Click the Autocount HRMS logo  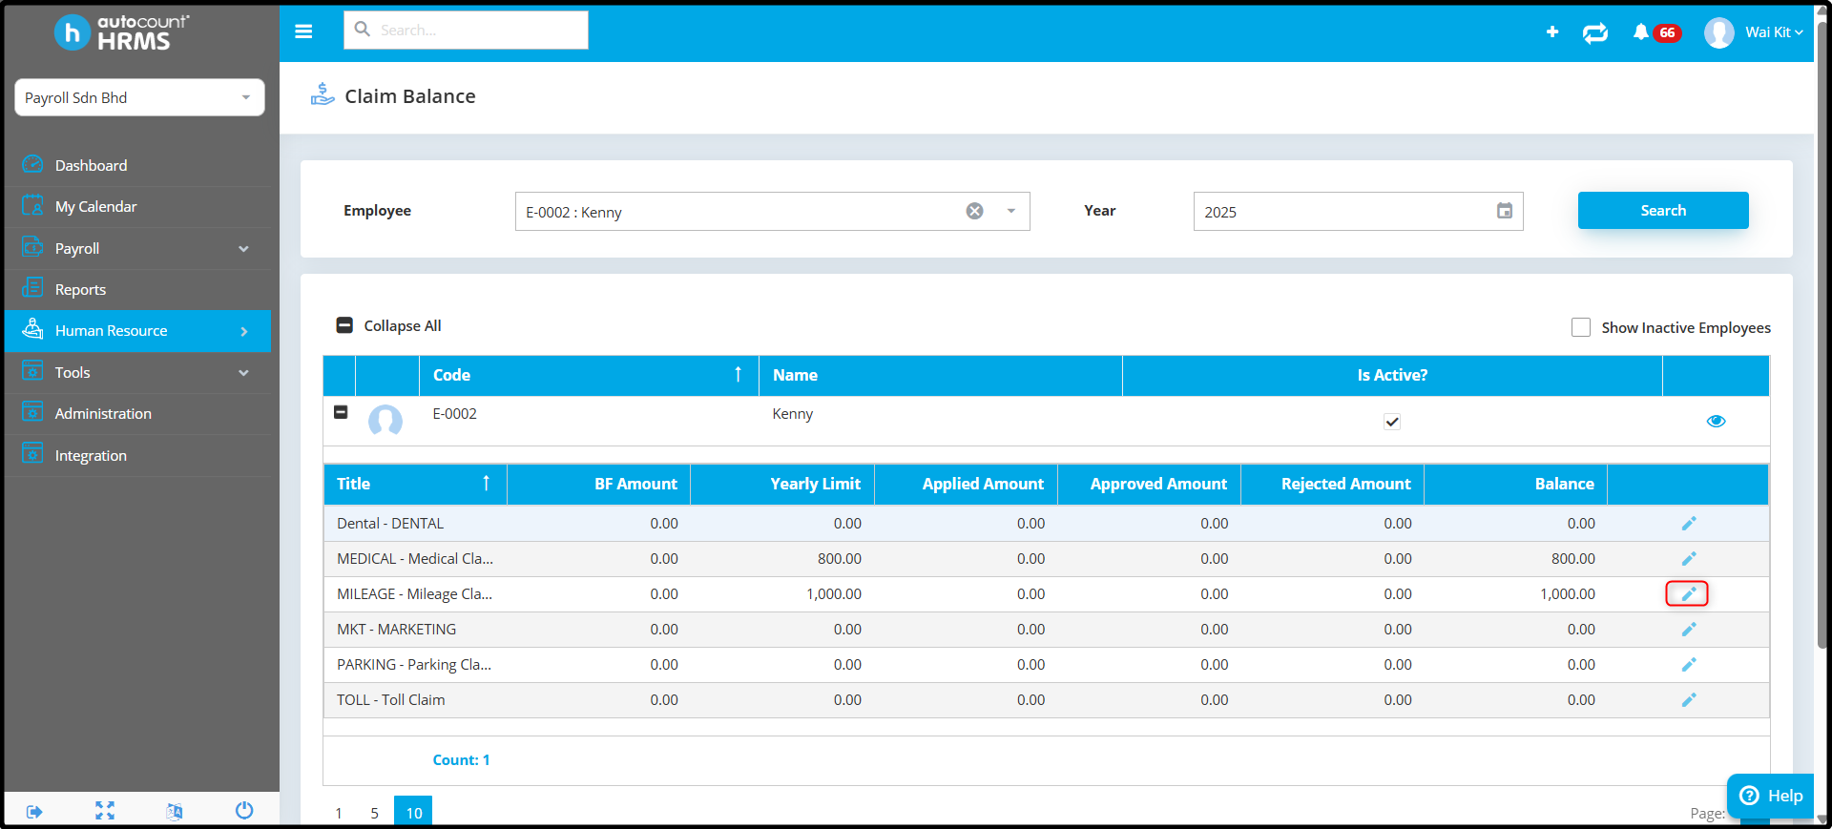(x=122, y=32)
